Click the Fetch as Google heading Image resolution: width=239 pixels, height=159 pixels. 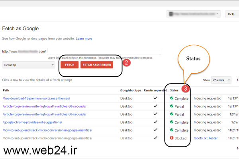(20, 29)
